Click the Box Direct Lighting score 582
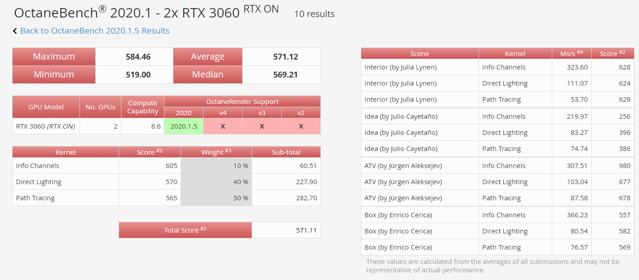Viewport: 639px width, 280px height. point(625,231)
